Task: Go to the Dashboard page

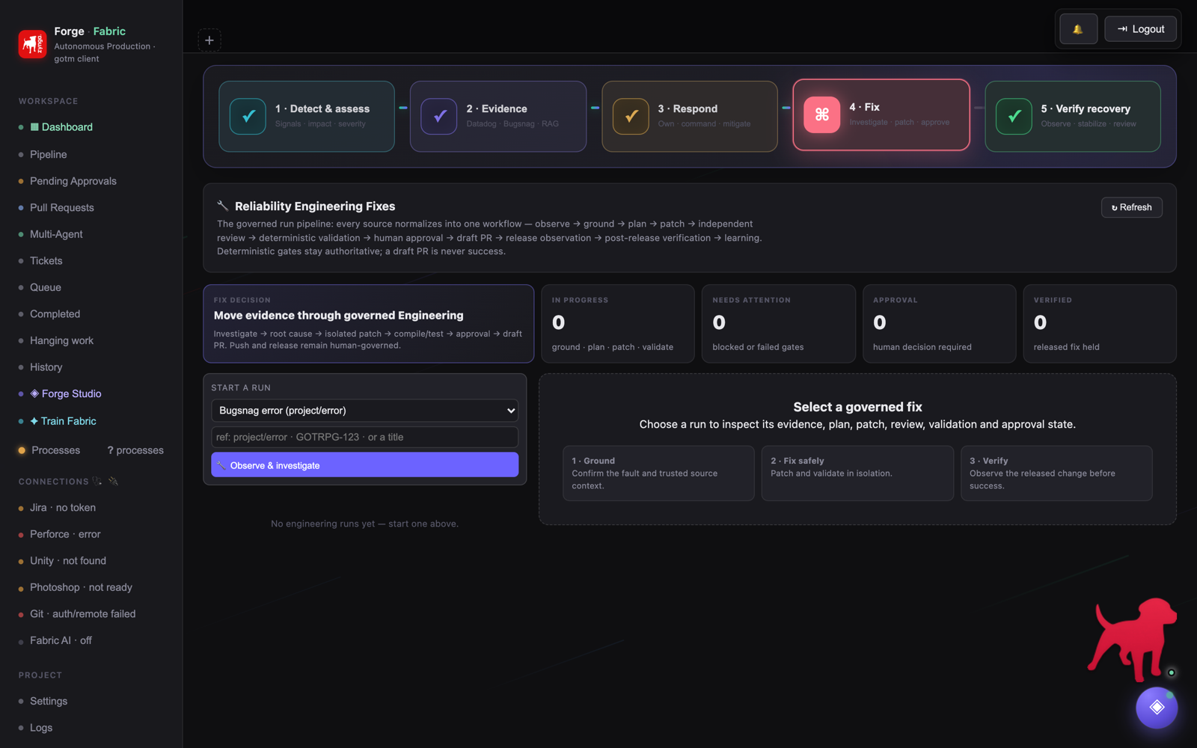Action: (67, 127)
